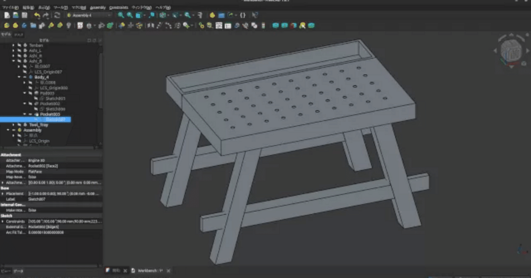
Task: Open the ツール menu
Action: click(x=61, y=8)
